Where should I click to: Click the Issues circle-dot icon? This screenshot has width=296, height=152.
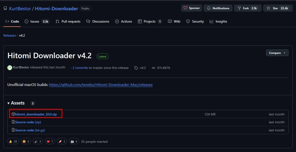[x=26, y=21]
